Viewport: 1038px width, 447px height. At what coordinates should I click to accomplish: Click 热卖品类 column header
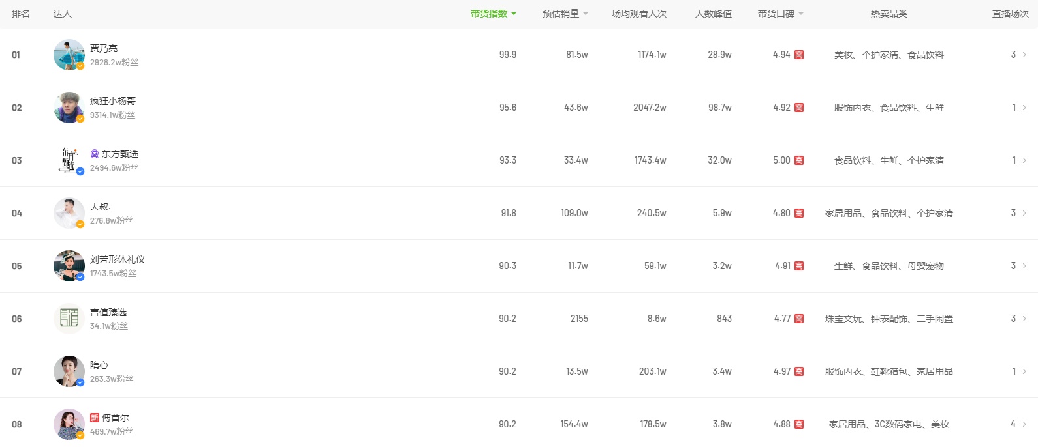coord(889,14)
